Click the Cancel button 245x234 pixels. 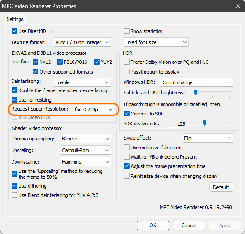tap(189, 226)
